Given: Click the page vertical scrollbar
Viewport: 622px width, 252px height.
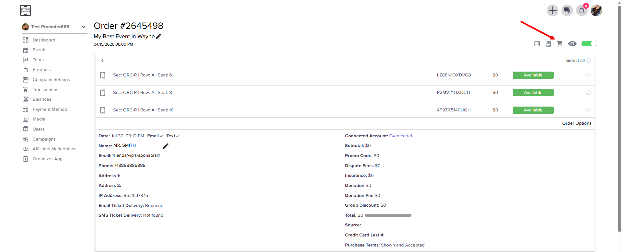Looking at the screenshot, I should [619, 118].
